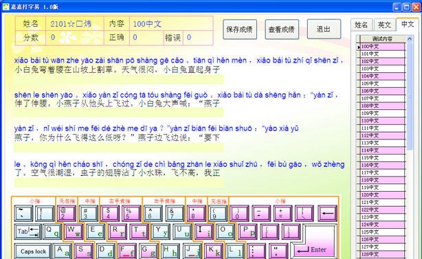The width and height of the screenshot is (422, 259).
Task: Select the 中文 tab
Action: (408, 25)
